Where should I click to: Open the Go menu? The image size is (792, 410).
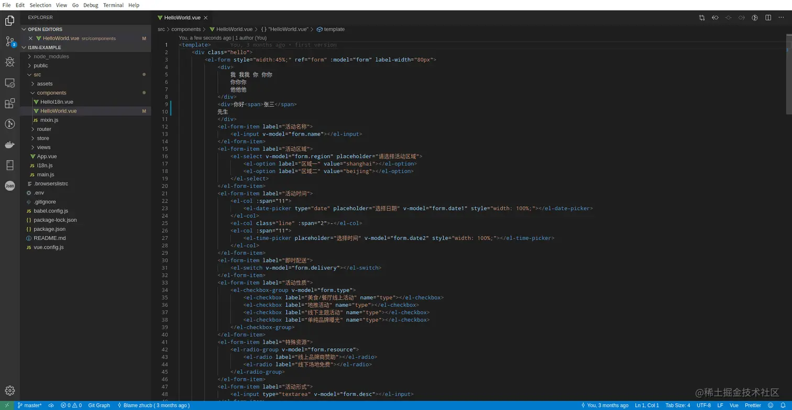(75, 5)
